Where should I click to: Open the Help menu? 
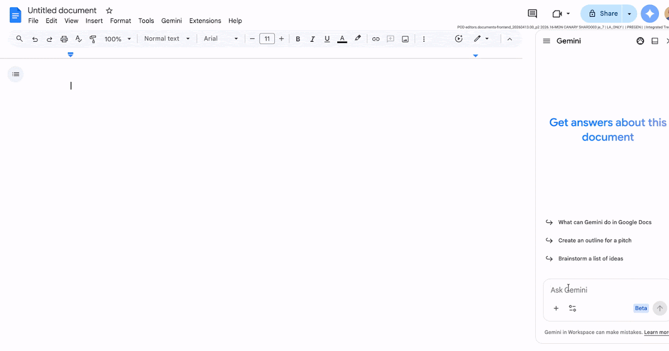pos(235,21)
